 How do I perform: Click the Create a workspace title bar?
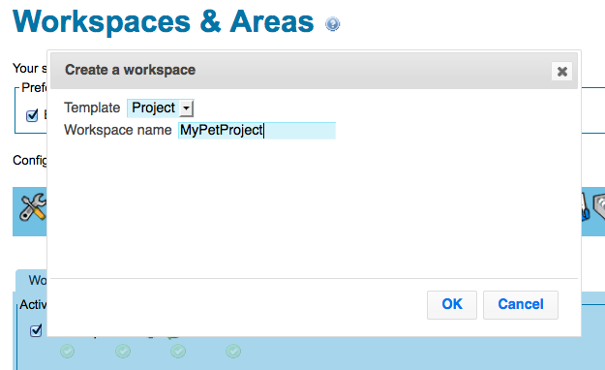click(x=314, y=71)
